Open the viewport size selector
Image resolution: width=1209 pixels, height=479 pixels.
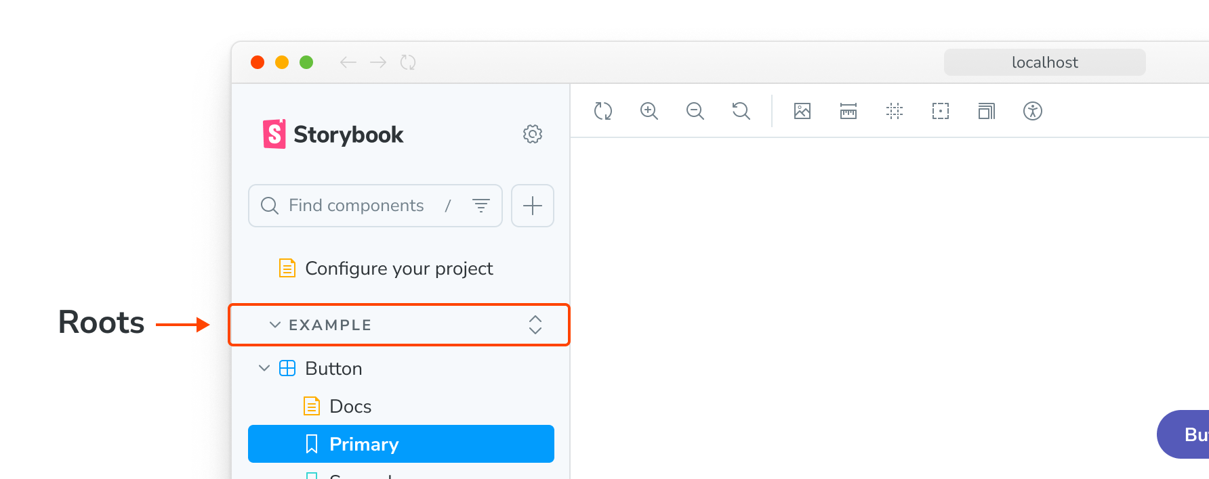(x=987, y=111)
